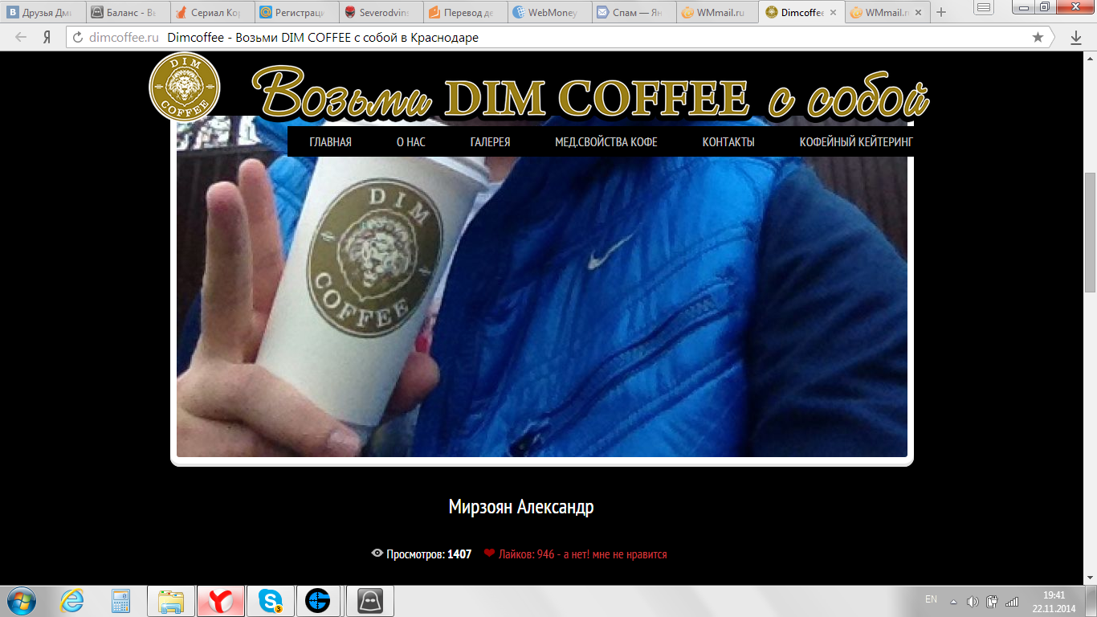Viewport: 1097px width, 617px height.
Task: Click the page vertical scrollbar thumb
Action: [1090, 232]
